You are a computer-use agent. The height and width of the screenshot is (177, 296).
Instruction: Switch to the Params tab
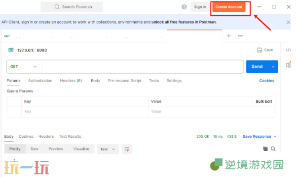click(x=13, y=81)
